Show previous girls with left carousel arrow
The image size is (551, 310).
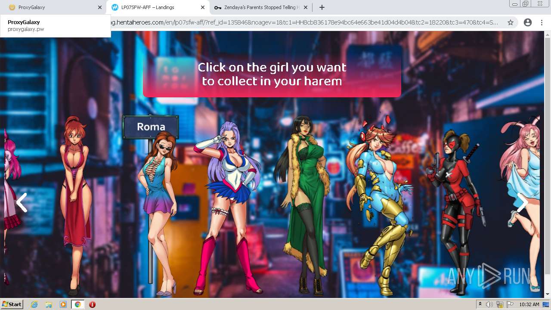click(21, 202)
